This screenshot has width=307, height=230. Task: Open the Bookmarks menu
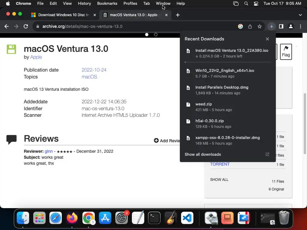pos(107,4)
